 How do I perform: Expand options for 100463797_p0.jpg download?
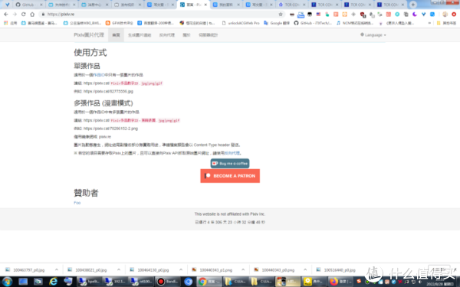tap(57, 269)
